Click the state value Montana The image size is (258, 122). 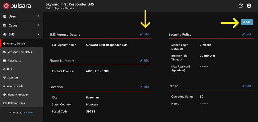[x=92, y=105]
